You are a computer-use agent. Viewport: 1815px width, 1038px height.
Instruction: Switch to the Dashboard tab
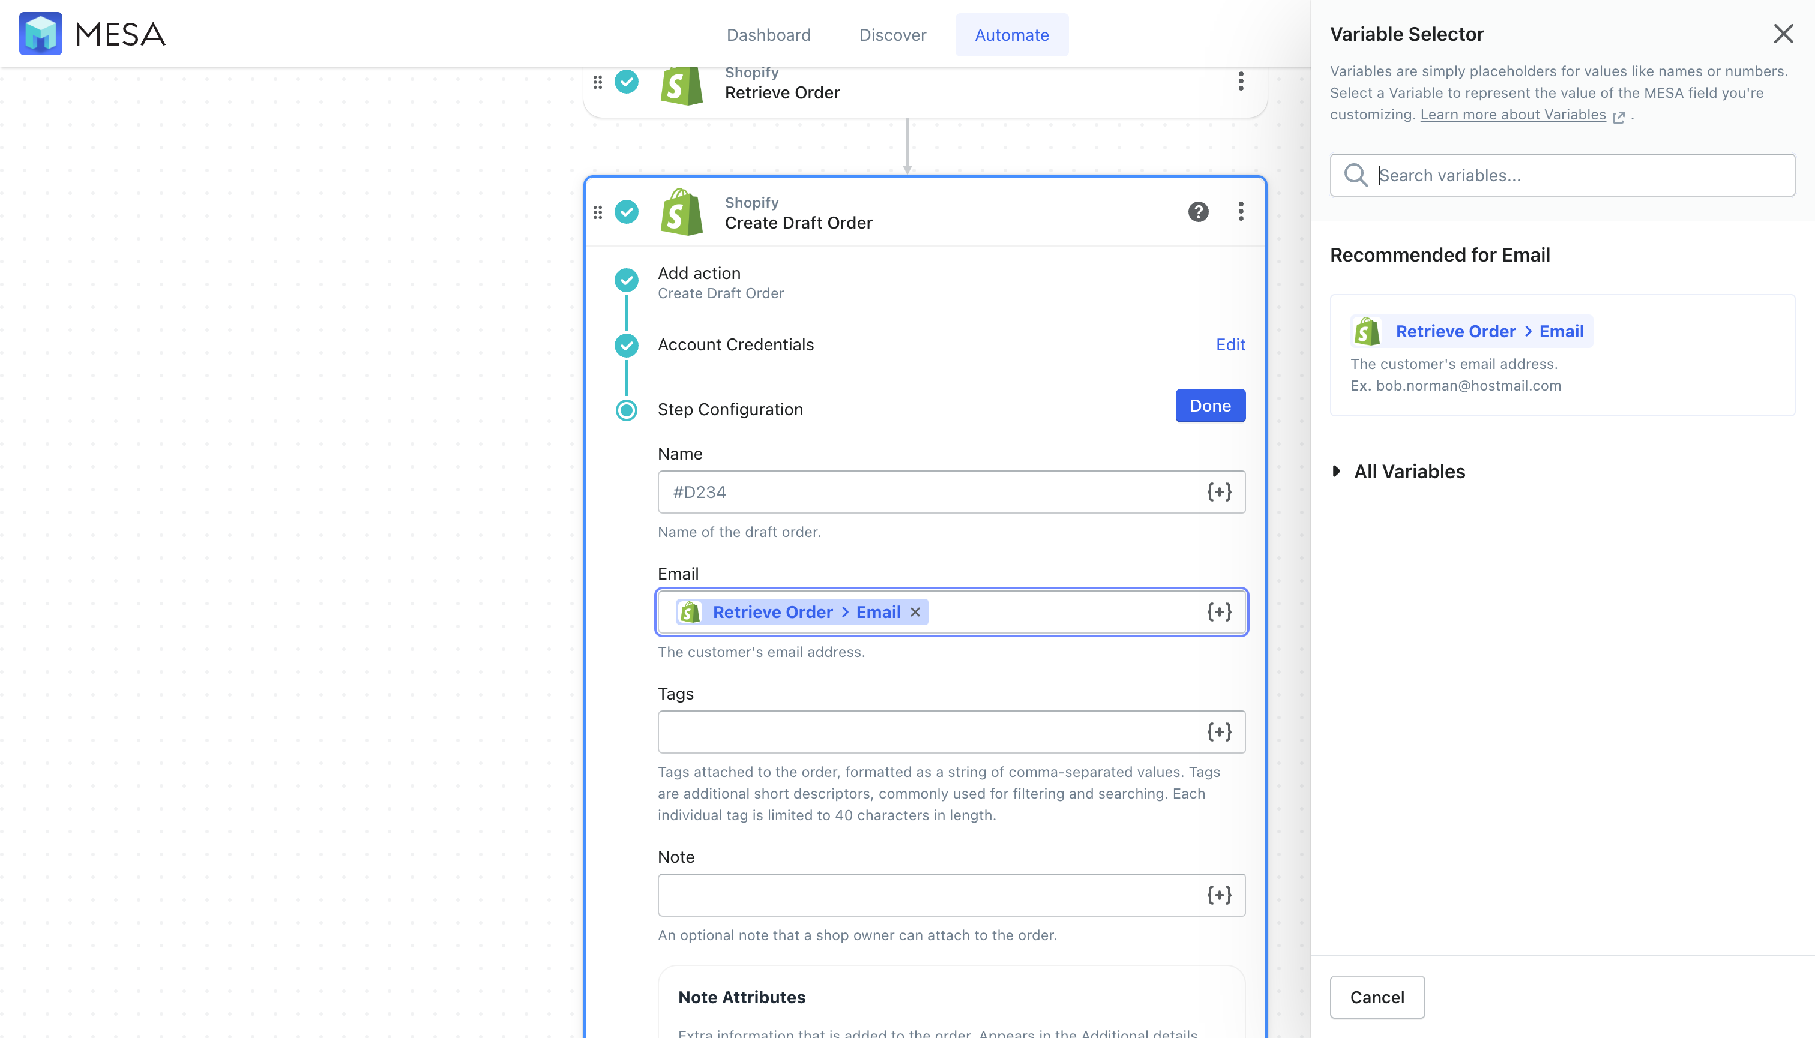click(768, 35)
